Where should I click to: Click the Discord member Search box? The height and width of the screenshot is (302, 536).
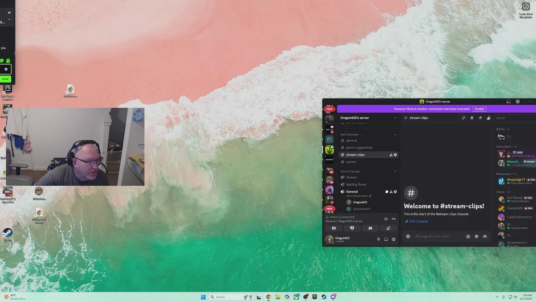click(515, 118)
